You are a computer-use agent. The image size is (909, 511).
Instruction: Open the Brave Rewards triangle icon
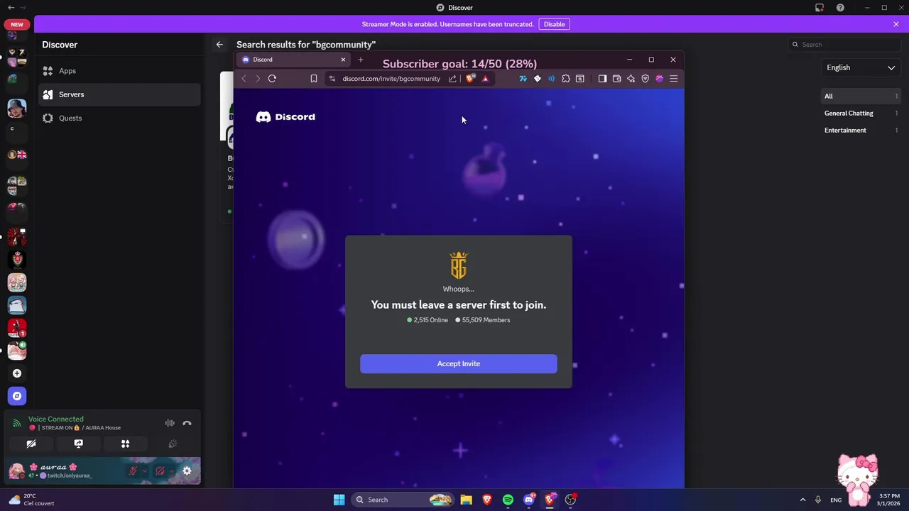tap(486, 79)
